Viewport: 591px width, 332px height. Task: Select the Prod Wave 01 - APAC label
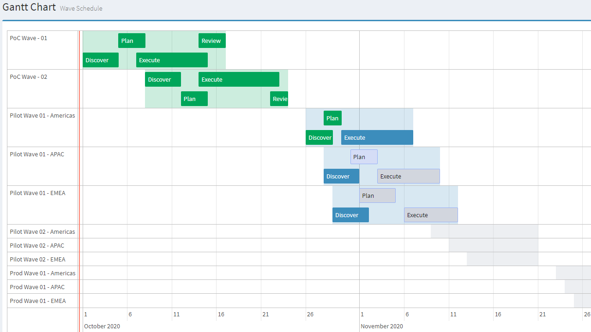(37, 287)
